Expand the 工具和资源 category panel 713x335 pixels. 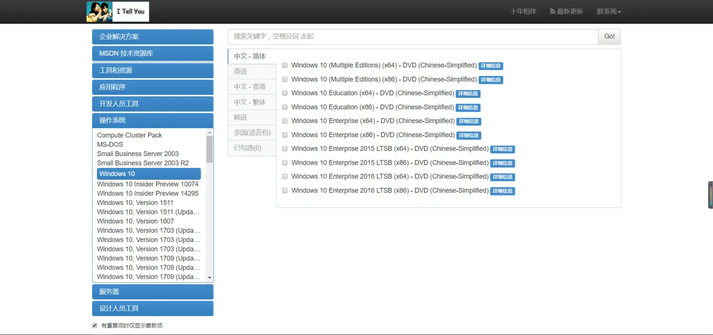(153, 70)
